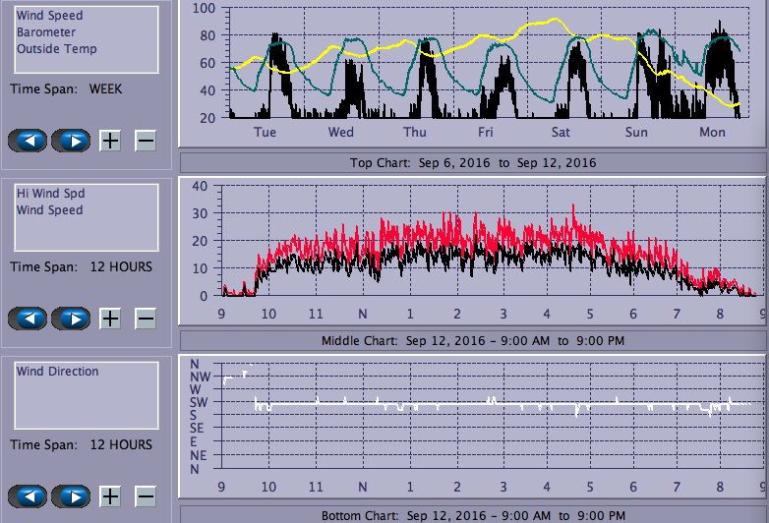Go back in time on the middle chart

(28, 319)
